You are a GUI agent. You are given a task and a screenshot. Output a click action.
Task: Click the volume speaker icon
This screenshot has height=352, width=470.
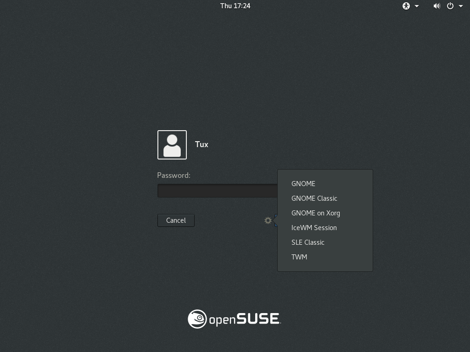[x=437, y=6]
